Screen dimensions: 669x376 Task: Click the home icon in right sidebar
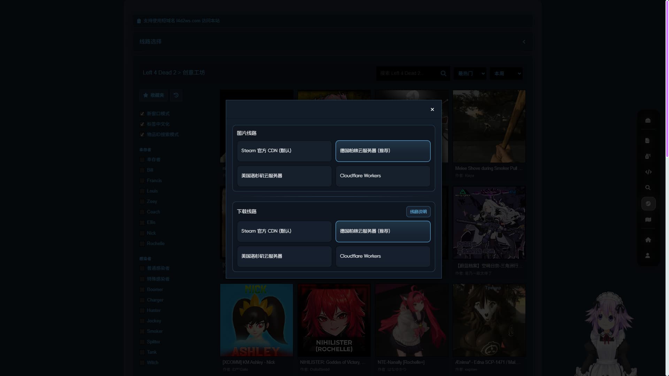[648, 240]
